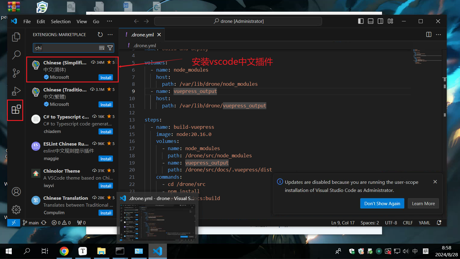Open the extensions filter menu
460x259 pixels.
(110, 48)
